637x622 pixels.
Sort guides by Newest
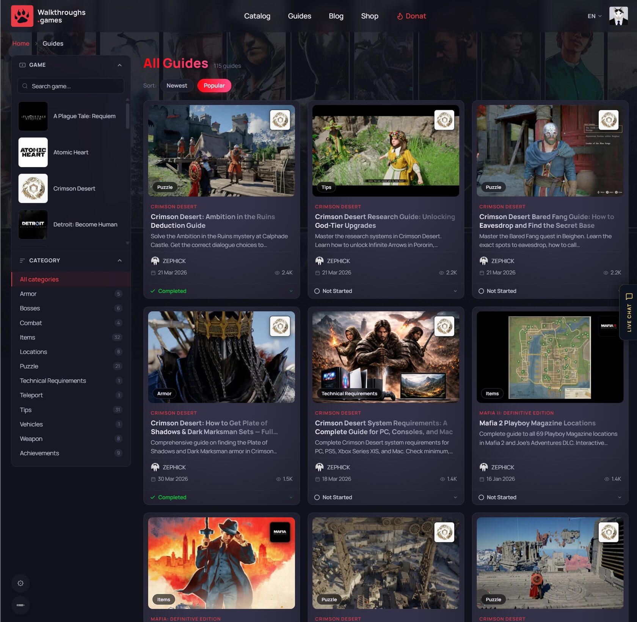[x=177, y=86]
